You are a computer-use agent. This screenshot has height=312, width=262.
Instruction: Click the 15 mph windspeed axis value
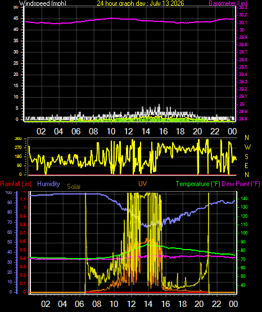16,86
